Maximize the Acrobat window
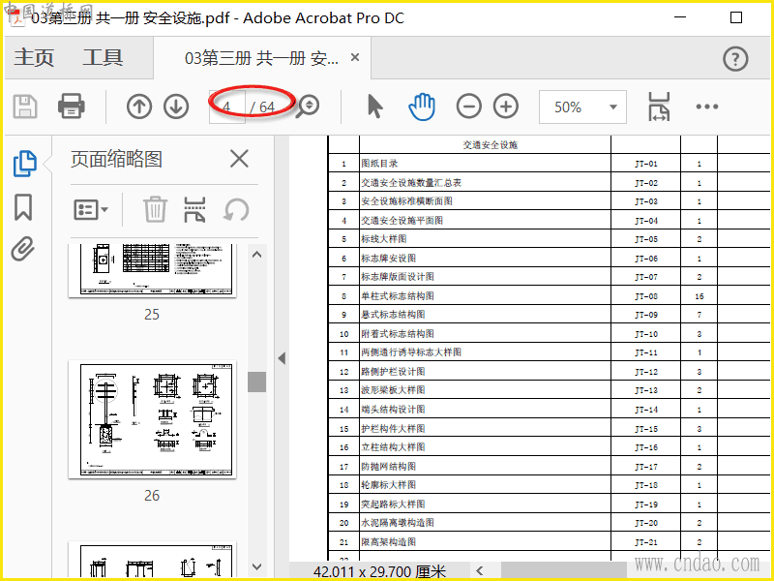774x581 pixels. point(736,17)
